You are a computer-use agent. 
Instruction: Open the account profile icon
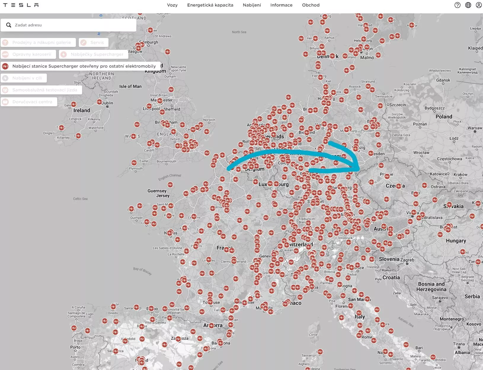coord(479,5)
